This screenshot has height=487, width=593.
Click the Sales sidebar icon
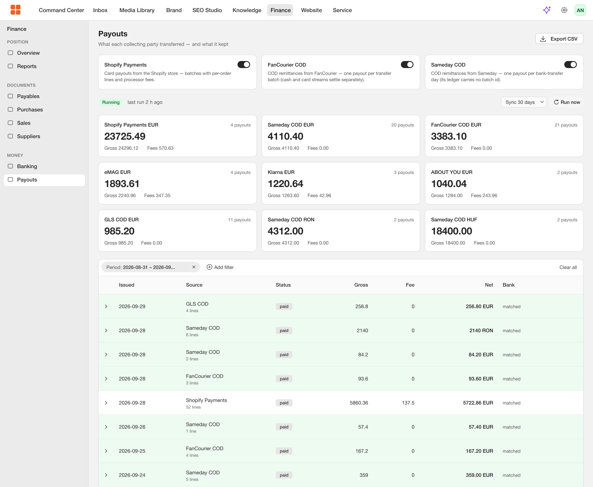[10, 123]
